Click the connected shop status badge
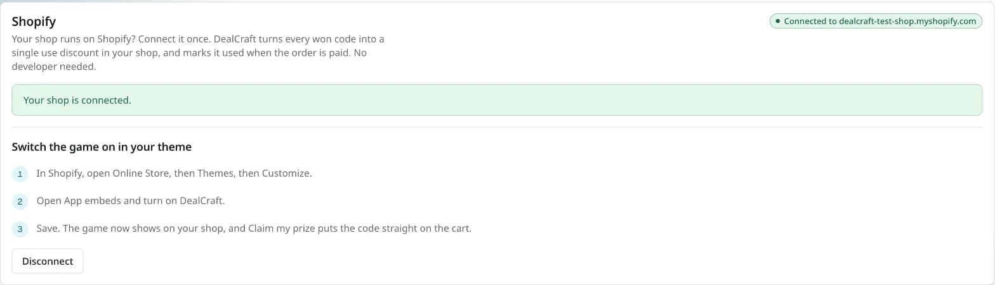995x285 pixels. pos(876,21)
